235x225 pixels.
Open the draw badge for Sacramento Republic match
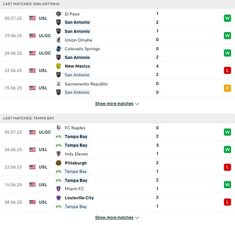point(227,88)
